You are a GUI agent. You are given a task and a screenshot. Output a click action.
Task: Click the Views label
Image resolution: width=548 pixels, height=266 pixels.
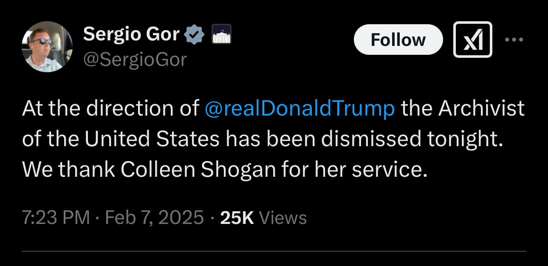point(282,218)
